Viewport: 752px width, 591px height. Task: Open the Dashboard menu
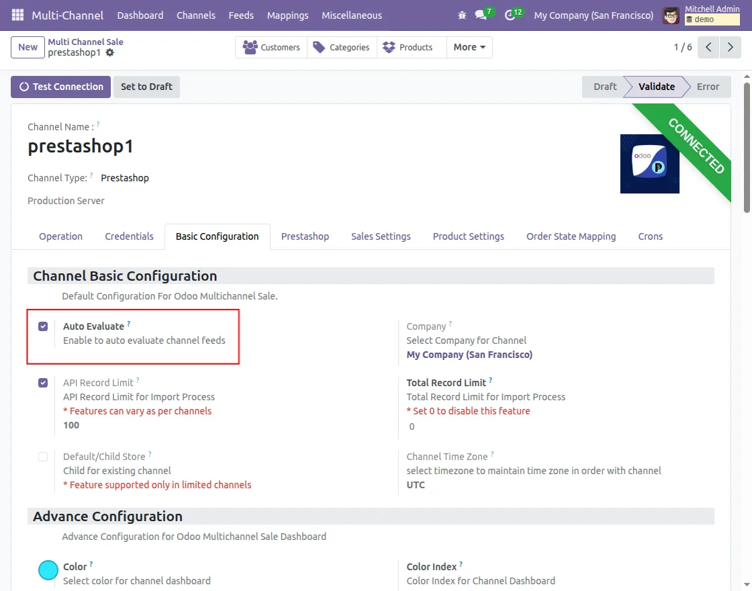pyautogui.click(x=140, y=15)
